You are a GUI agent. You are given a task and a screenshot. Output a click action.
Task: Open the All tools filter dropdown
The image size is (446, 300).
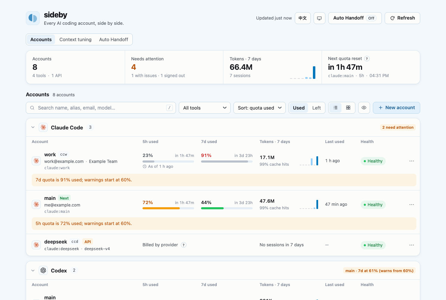click(205, 108)
